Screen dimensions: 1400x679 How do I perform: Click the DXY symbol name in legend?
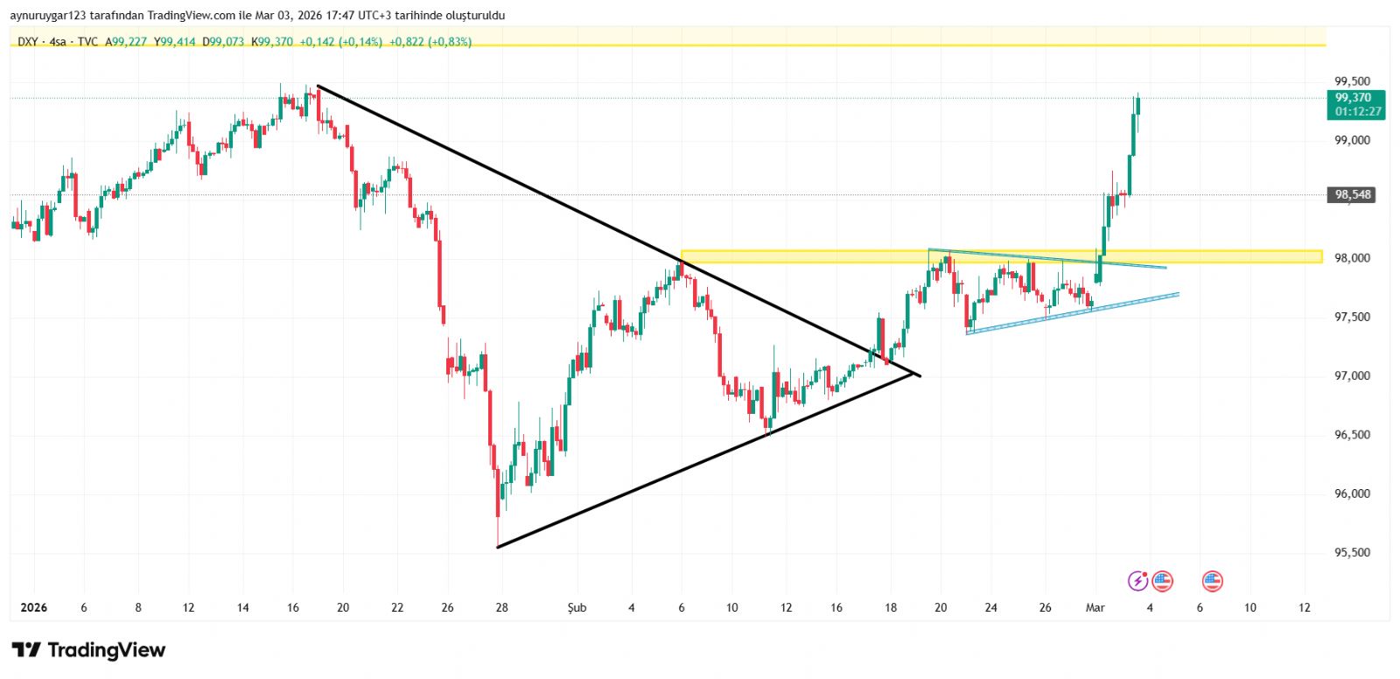(x=28, y=41)
